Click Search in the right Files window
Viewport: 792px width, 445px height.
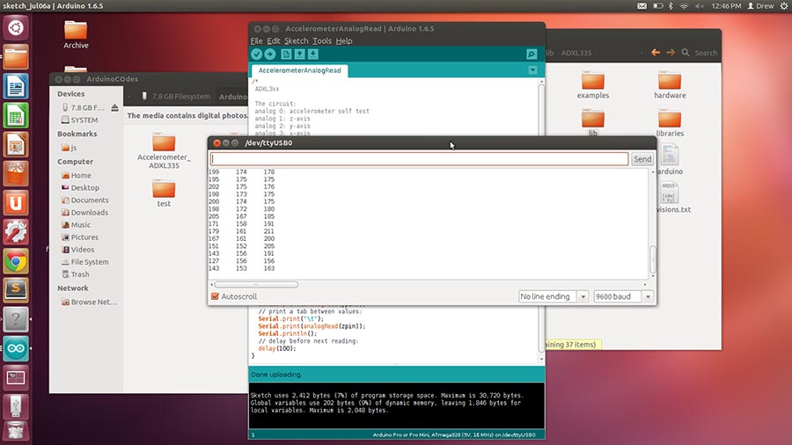(x=700, y=53)
